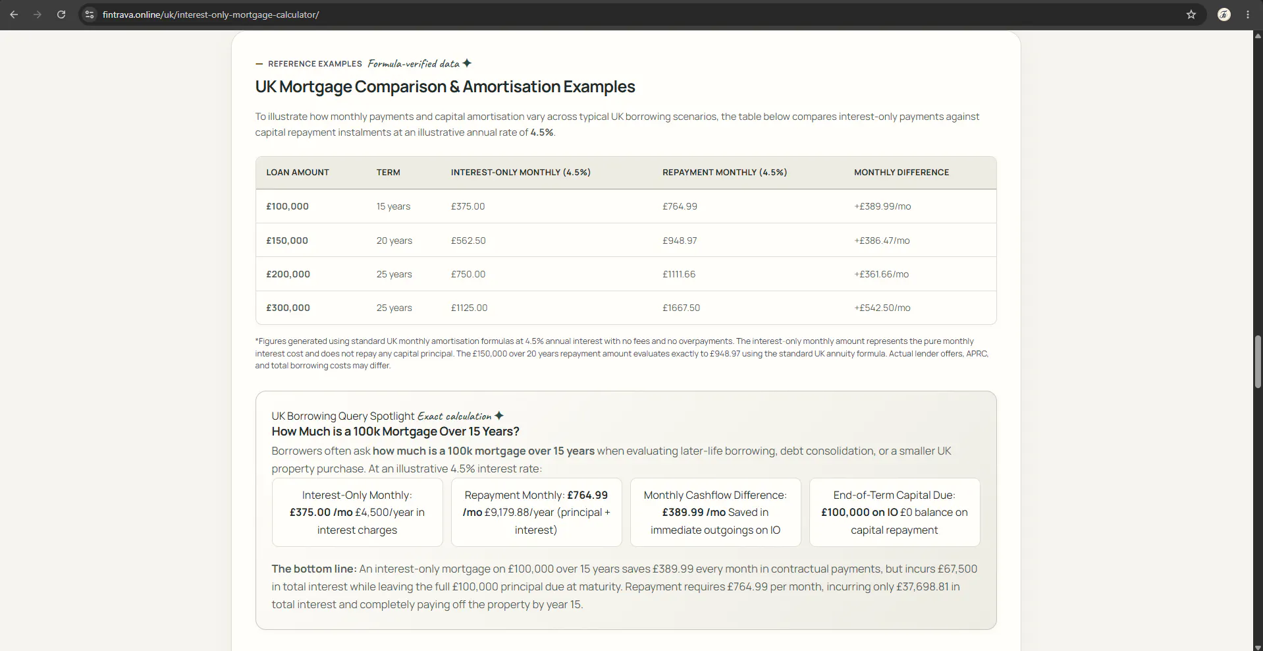Click the sparkle icon after 'Exact calculation'
1263x651 pixels.
point(499,416)
